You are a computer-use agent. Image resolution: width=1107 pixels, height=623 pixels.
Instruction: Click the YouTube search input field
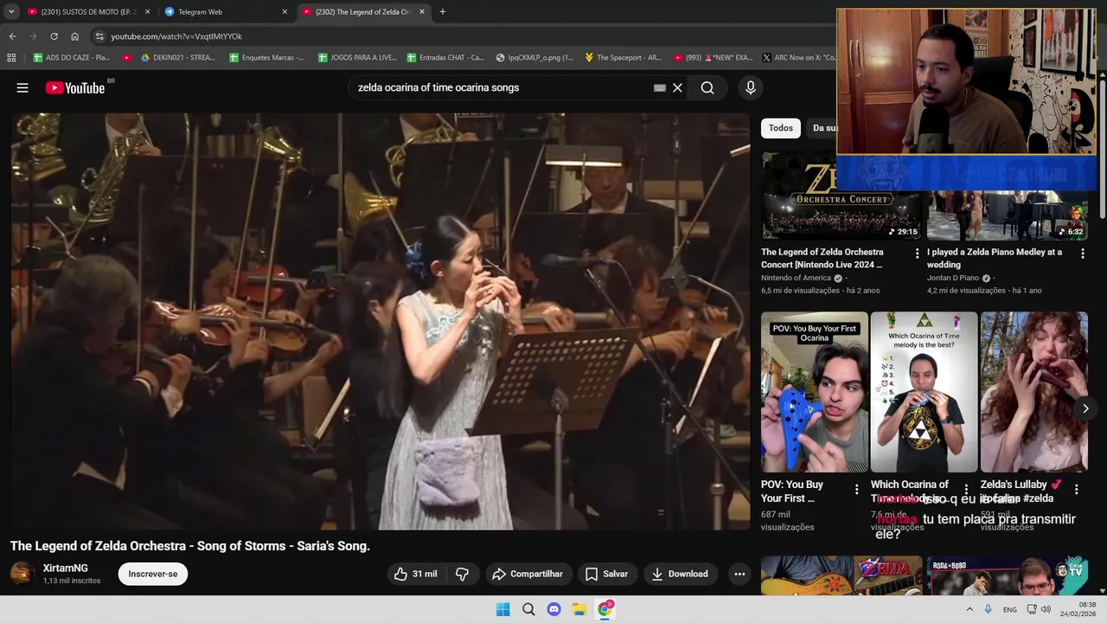(502, 87)
